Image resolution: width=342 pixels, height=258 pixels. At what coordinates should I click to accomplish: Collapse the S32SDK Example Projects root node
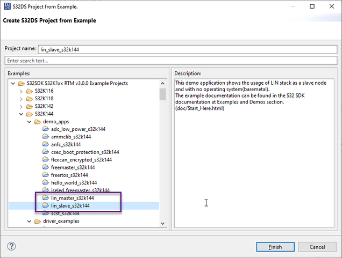(13, 83)
